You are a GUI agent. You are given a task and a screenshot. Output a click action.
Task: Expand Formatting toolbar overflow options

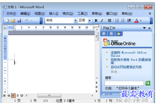pyautogui.click(x=151, y=21)
